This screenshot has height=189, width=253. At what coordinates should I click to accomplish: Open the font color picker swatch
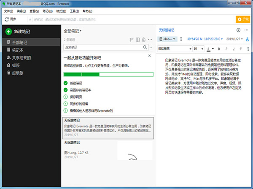[208, 49]
